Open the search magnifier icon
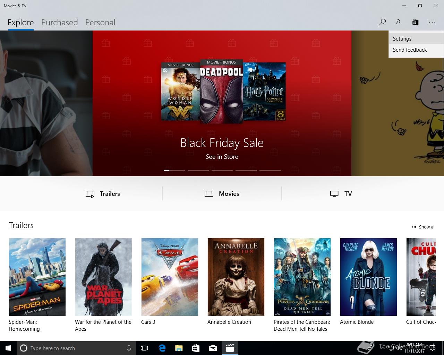 tap(382, 22)
